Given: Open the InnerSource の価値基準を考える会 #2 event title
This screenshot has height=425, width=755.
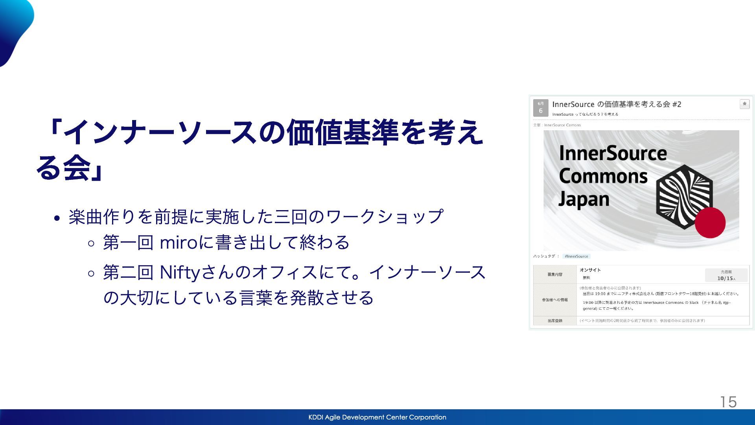Looking at the screenshot, I should point(616,104).
